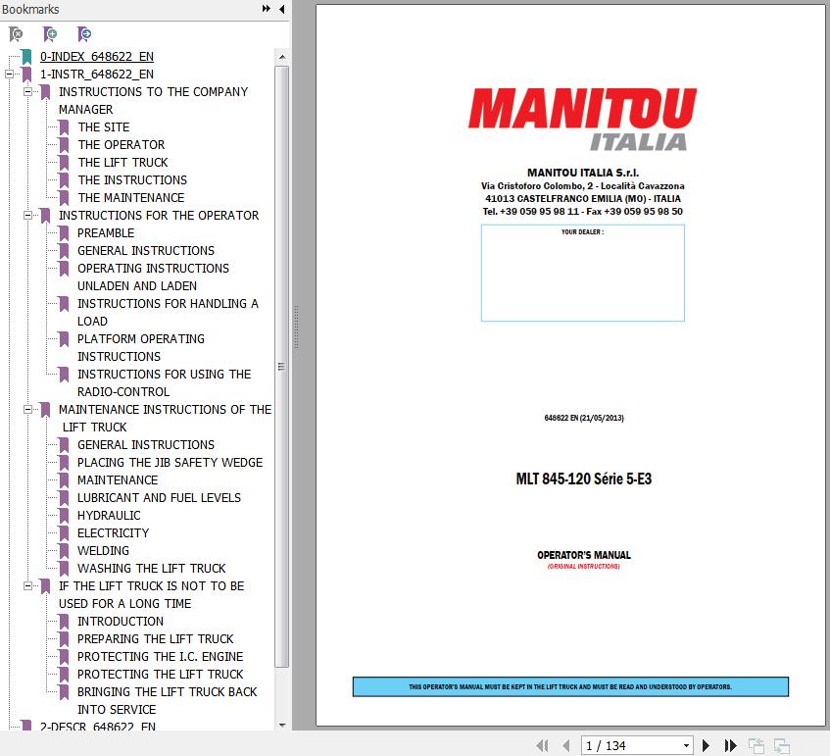The width and height of the screenshot is (830, 756).
Task: Jump to THE INSTRUCTIONS bookmark
Action: pyautogui.click(x=132, y=180)
